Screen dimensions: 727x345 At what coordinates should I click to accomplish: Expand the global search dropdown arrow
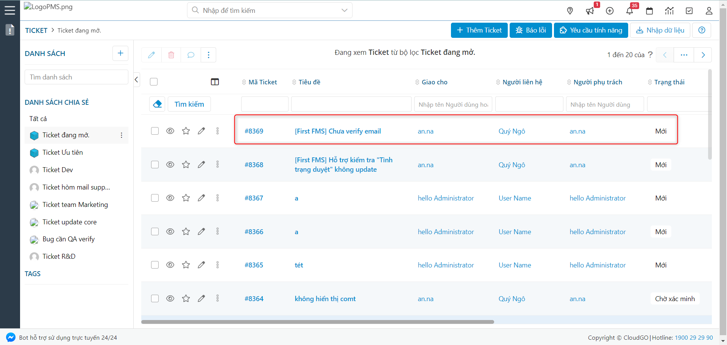click(344, 10)
